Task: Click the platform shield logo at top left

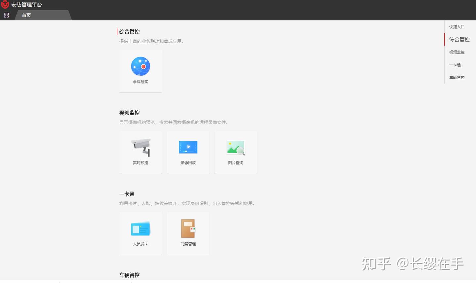Action: click(x=5, y=4)
